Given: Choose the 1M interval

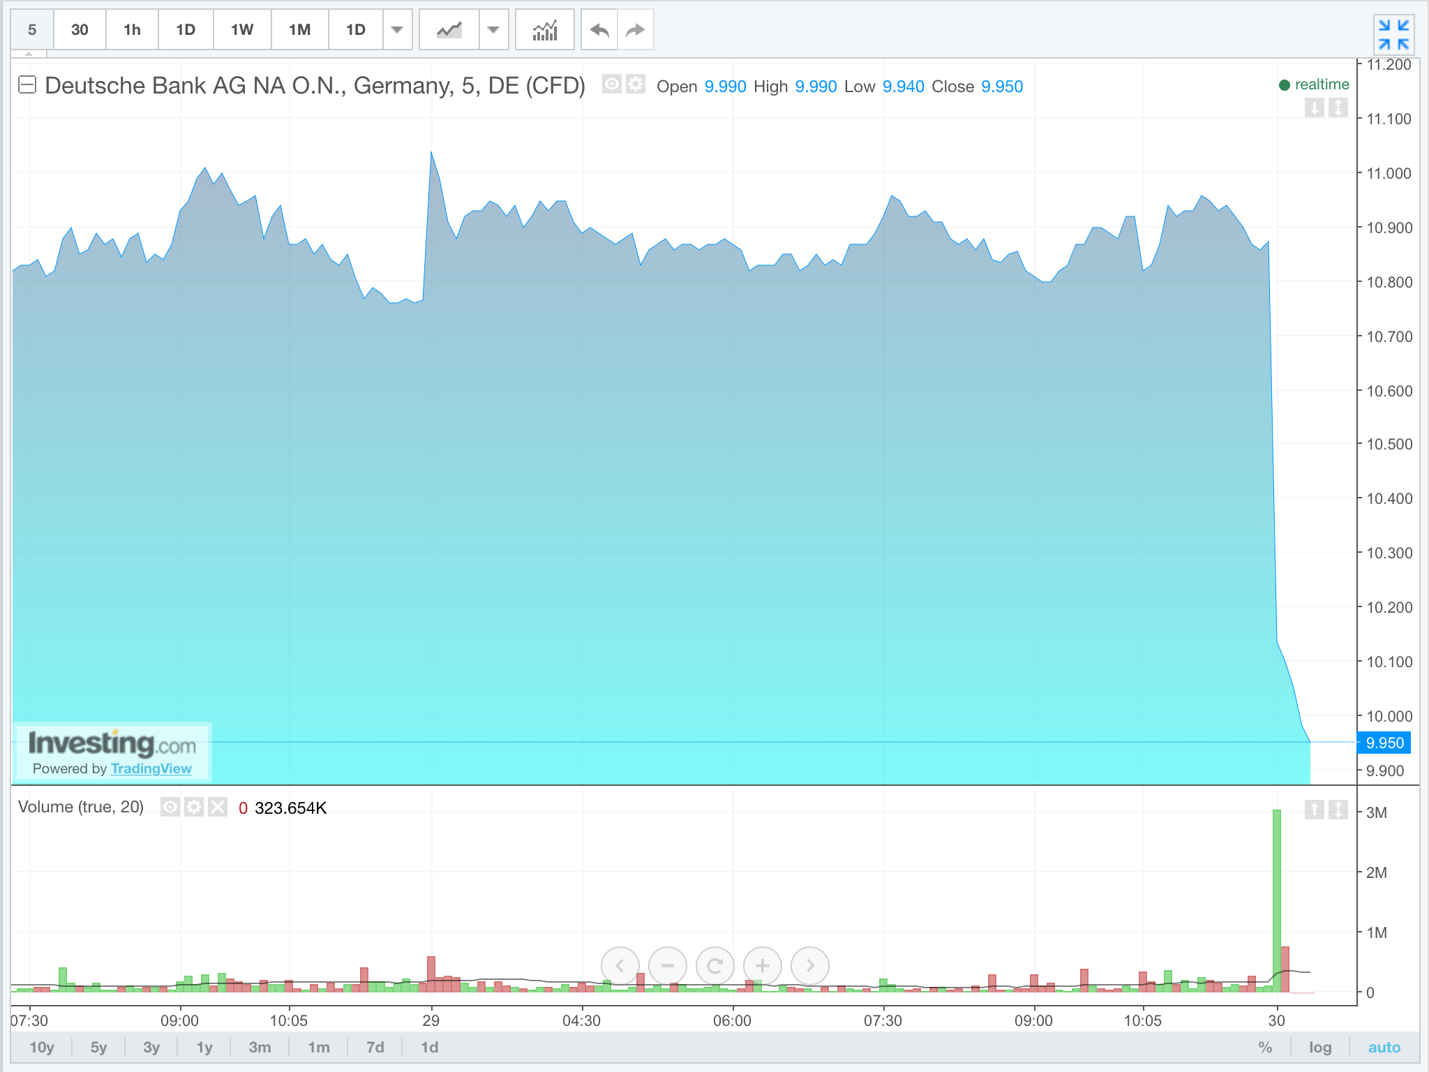Looking at the screenshot, I should click(299, 30).
